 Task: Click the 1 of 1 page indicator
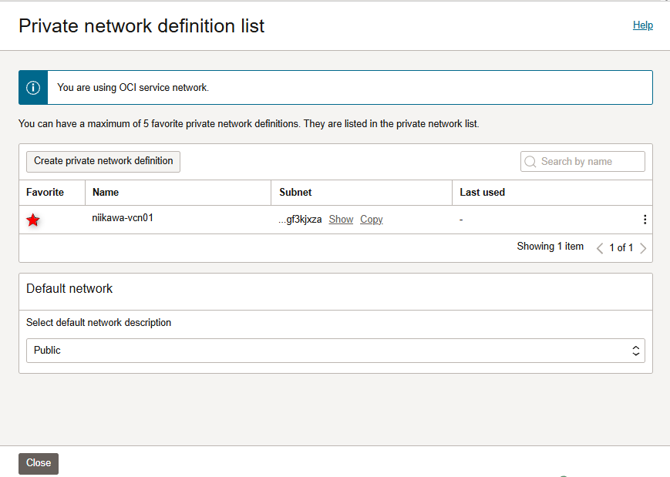coord(621,248)
